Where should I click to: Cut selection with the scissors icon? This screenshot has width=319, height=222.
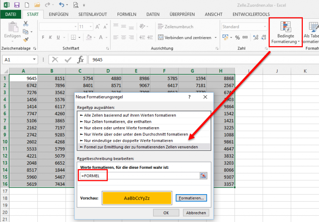point(26,24)
